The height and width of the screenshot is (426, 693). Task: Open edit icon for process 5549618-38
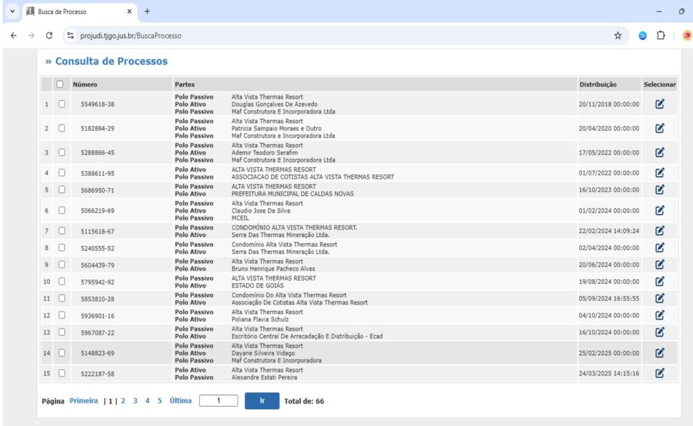pyautogui.click(x=660, y=104)
